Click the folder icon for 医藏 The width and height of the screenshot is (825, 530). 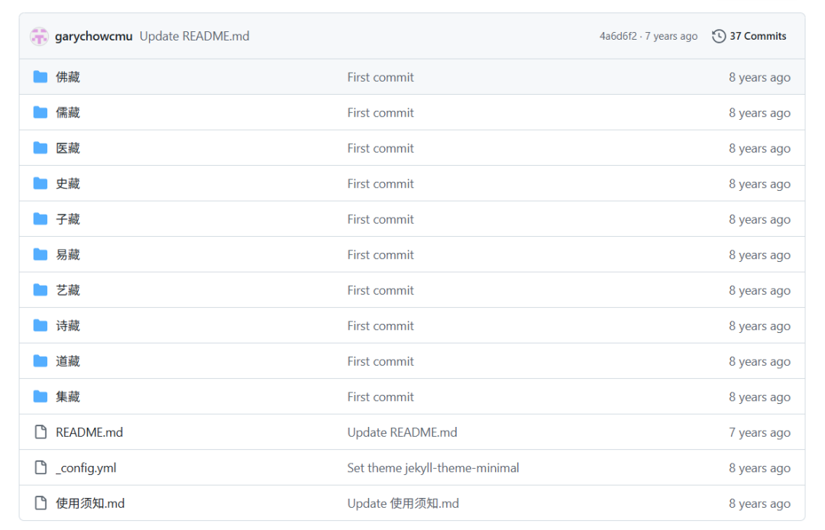pyautogui.click(x=40, y=147)
